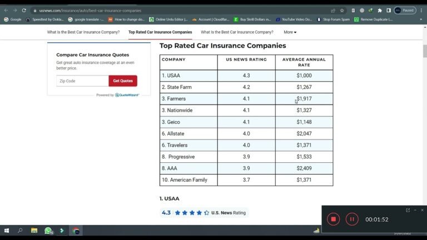Bookmark this page with the star icon

click(x=342, y=11)
